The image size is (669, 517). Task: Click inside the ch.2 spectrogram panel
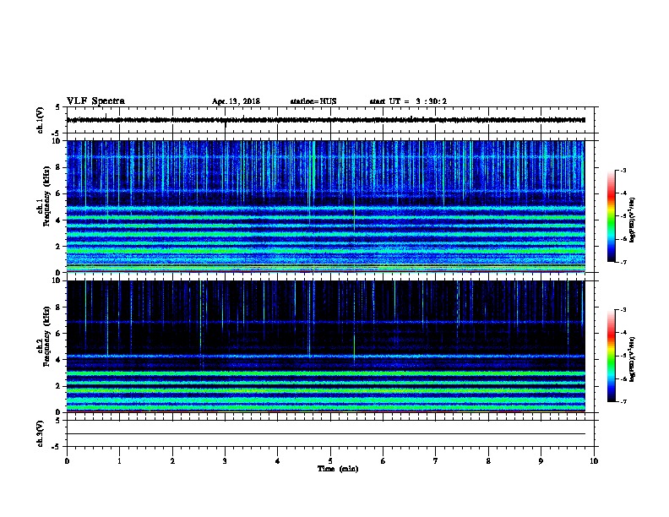[326, 346]
